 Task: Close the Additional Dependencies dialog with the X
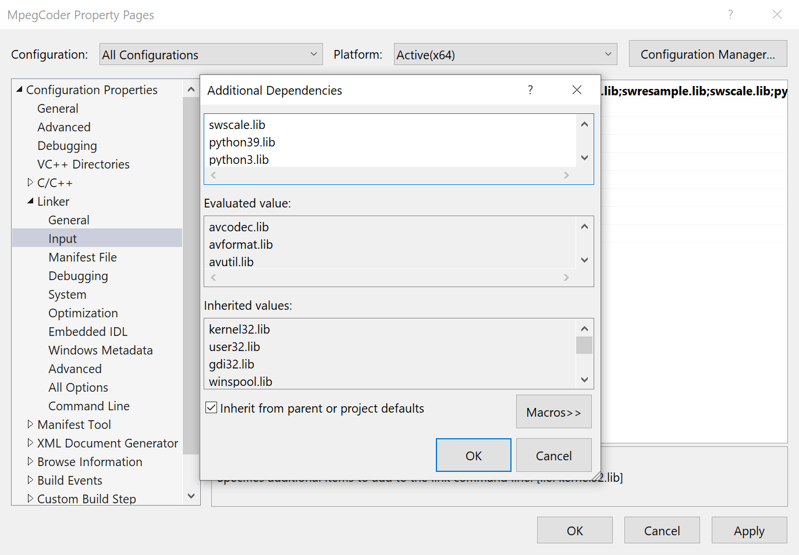(x=577, y=90)
